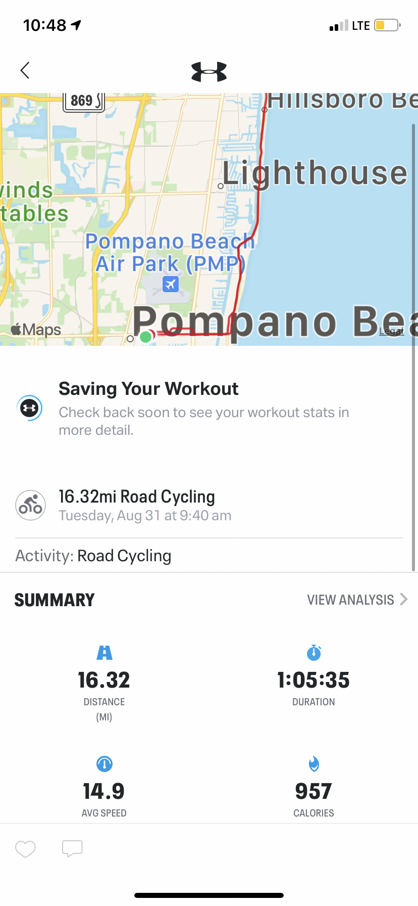Tap the back arrow icon
This screenshot has height=906, width=418.
pyautogui.click(x=25, y=70)
